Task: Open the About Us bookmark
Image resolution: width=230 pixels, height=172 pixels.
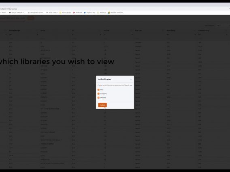Action: coord(102,13)
